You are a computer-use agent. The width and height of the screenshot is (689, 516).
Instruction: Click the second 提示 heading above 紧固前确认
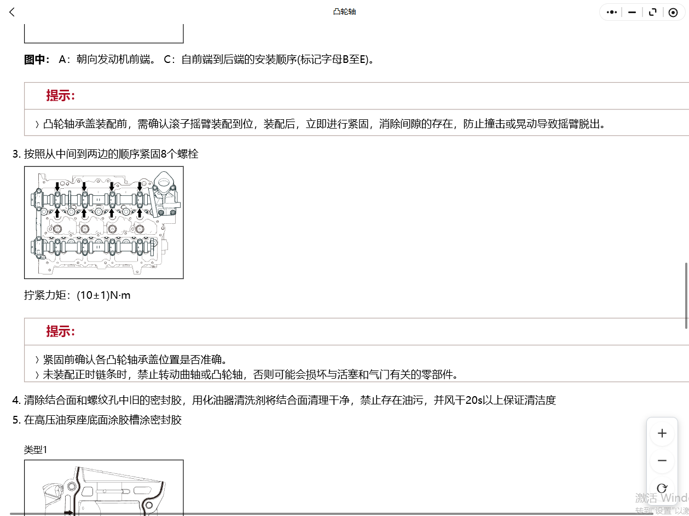pyautogui.click(x=60, y=331)
